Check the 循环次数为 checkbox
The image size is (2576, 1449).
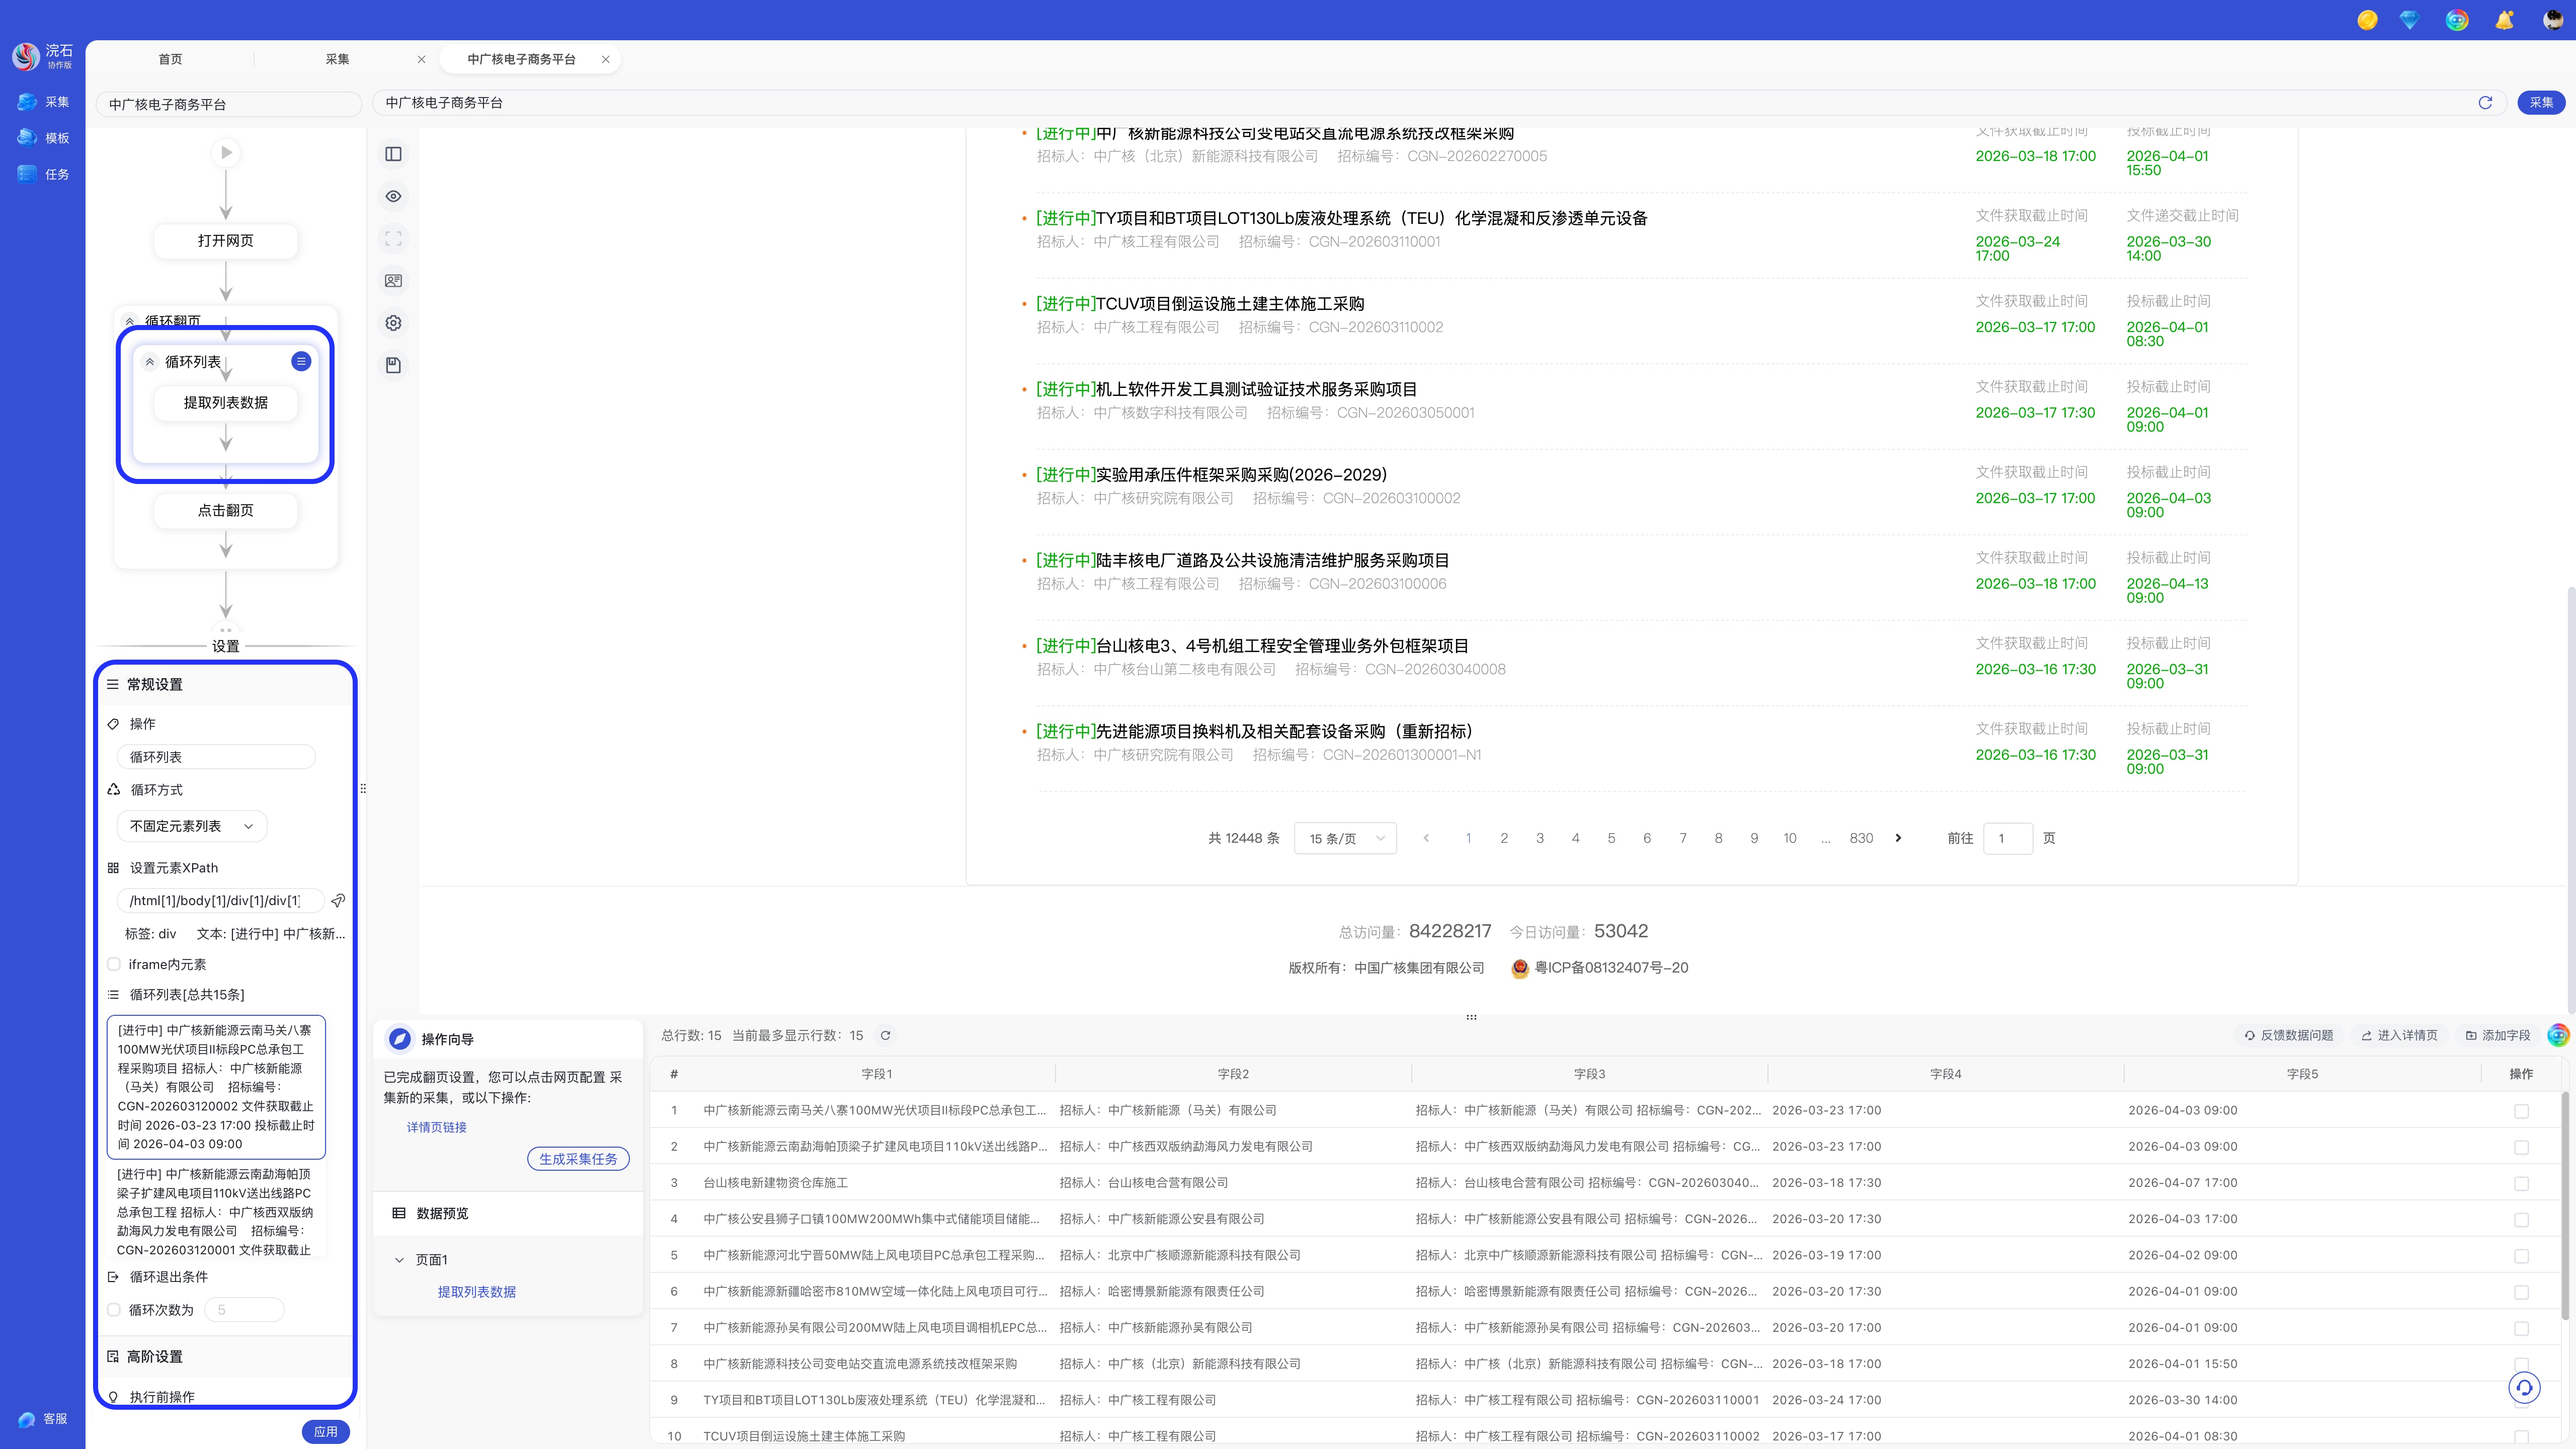pyautogui.click(x=114, y=1310)
